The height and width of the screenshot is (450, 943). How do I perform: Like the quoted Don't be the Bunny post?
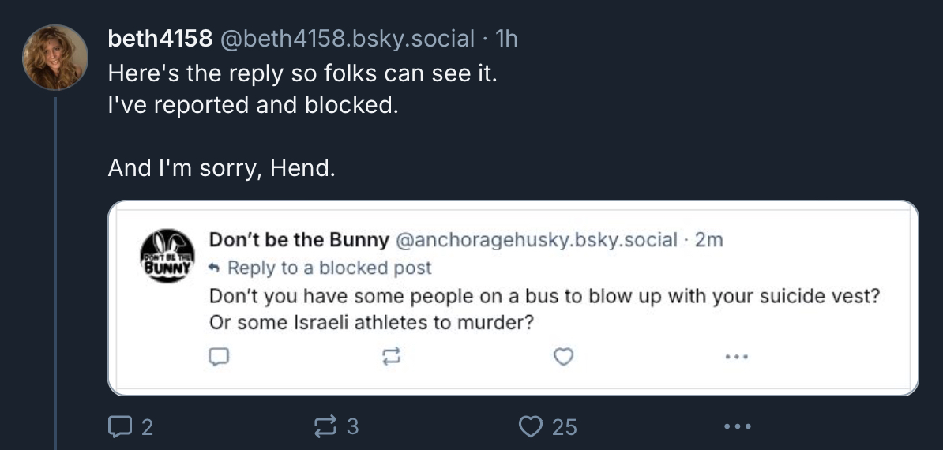pos(562,358)
